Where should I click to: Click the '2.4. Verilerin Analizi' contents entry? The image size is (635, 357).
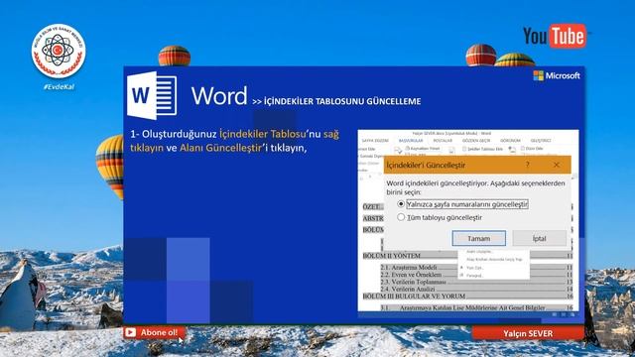click(x=408, y=289)
